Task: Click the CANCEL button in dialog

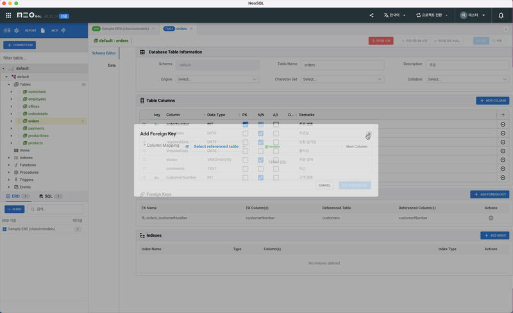Action: pos(324,185)
